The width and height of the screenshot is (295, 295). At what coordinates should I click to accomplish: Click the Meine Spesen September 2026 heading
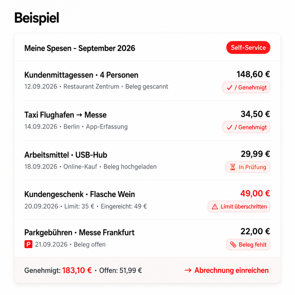coord(80,48)
